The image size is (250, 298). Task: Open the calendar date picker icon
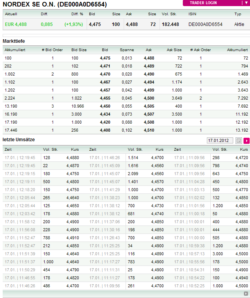(239, 141)
